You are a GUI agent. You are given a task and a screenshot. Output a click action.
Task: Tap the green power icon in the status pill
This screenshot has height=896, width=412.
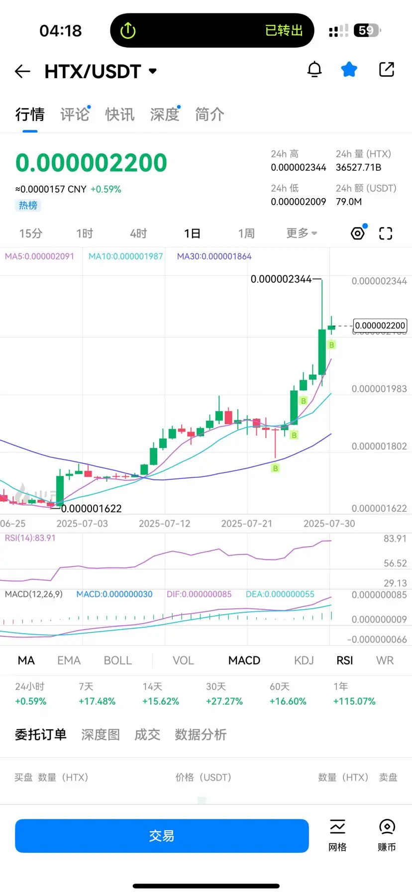(128, 30)
